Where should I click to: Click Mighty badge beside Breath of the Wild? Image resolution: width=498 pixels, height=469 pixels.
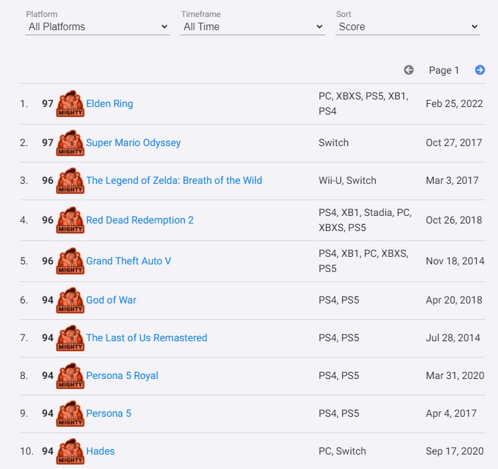[70, 181]
